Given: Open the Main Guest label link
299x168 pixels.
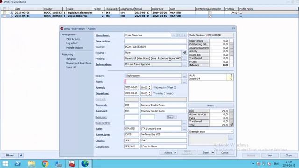Looking at the screenshot, I should (103, 35).
